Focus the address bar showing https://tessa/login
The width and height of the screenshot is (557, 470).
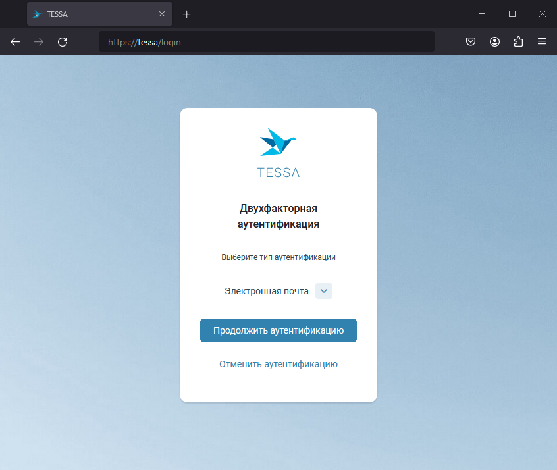pyautogui.click(x=266, y=42)
